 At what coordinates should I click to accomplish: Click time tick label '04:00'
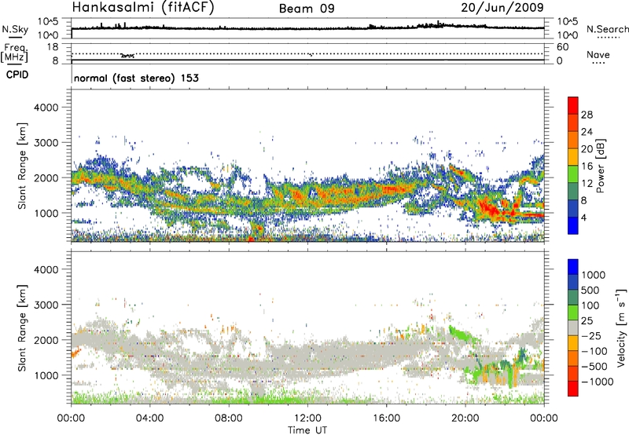coord(149,419)
